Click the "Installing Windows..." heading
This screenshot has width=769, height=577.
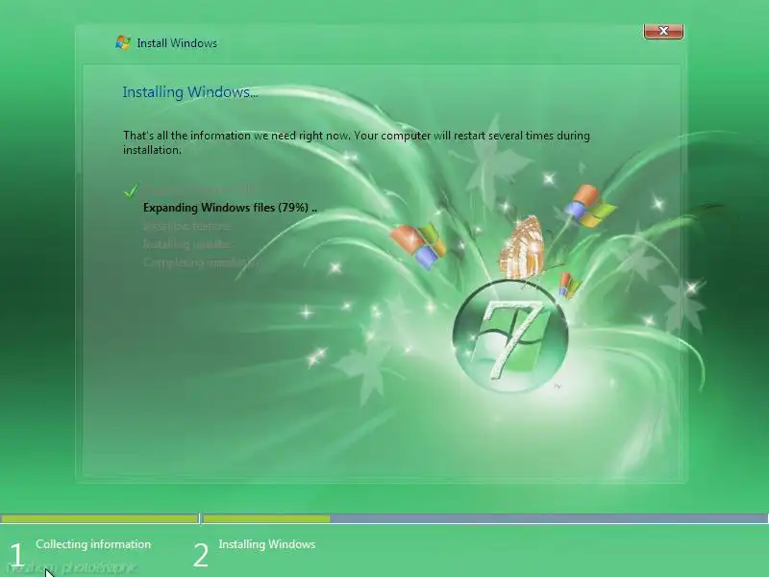(190, 92)
